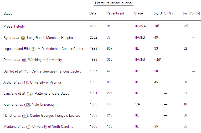Click the '5-y OS (%)' column header

coord(191,13)
